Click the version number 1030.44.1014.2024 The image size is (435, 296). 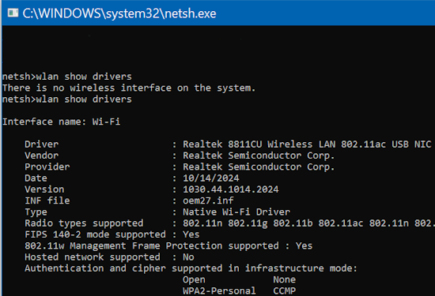tap(231, 189)
